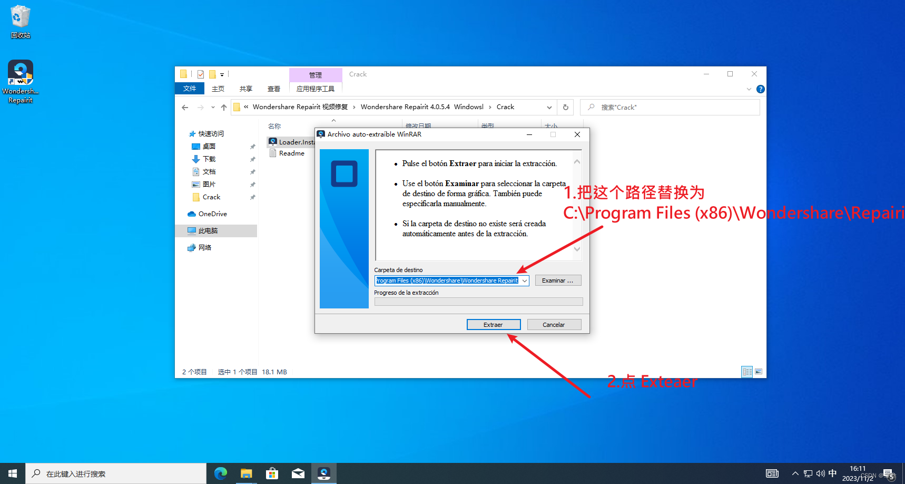This screenshot has width=905, height=484.
Task: Open action center notifications
Action: [x=888, y=473]
